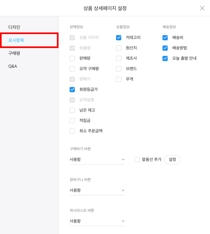210x234 pixels.
Task: Check the 원산지 option
Action: coord(119,48)
